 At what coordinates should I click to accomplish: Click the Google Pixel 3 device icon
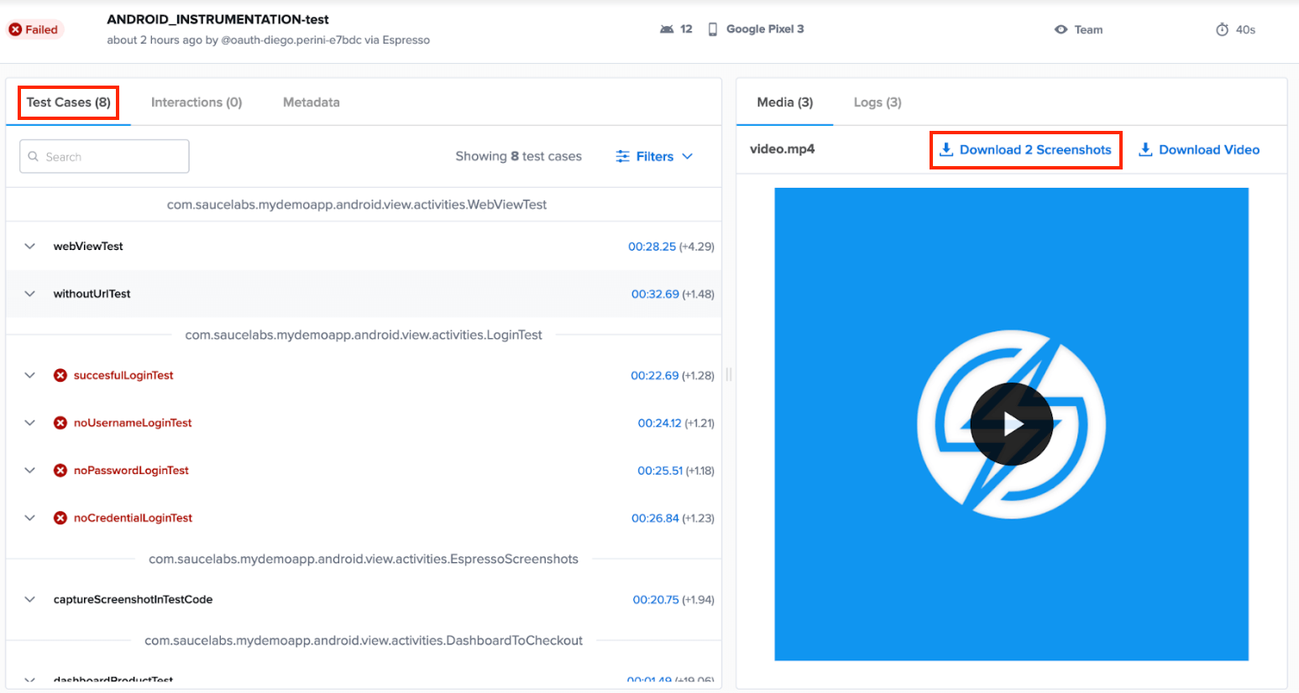[x=713, y=29]
